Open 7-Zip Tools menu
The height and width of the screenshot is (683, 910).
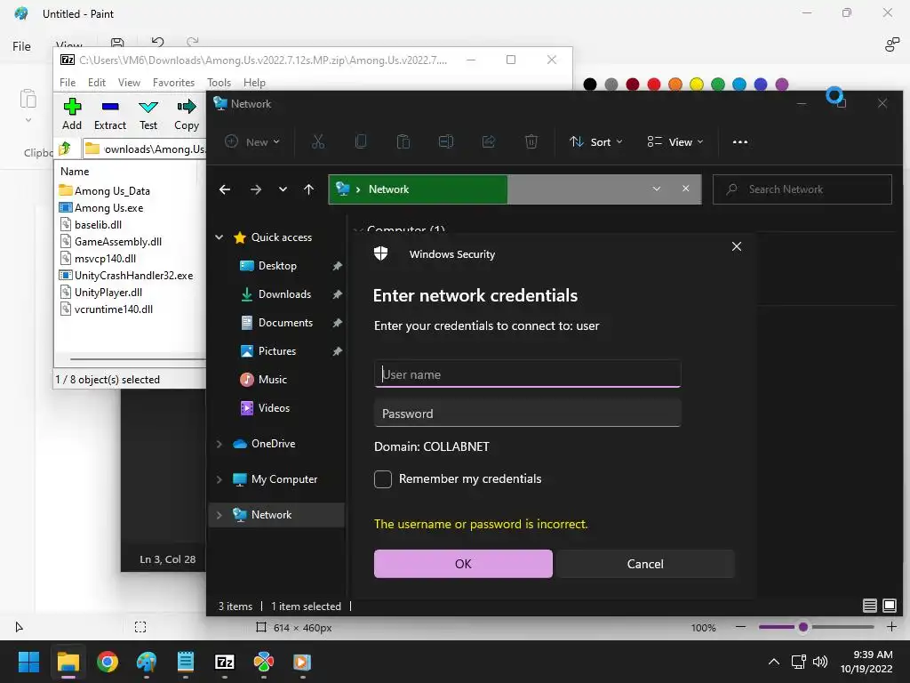(219, 83)
